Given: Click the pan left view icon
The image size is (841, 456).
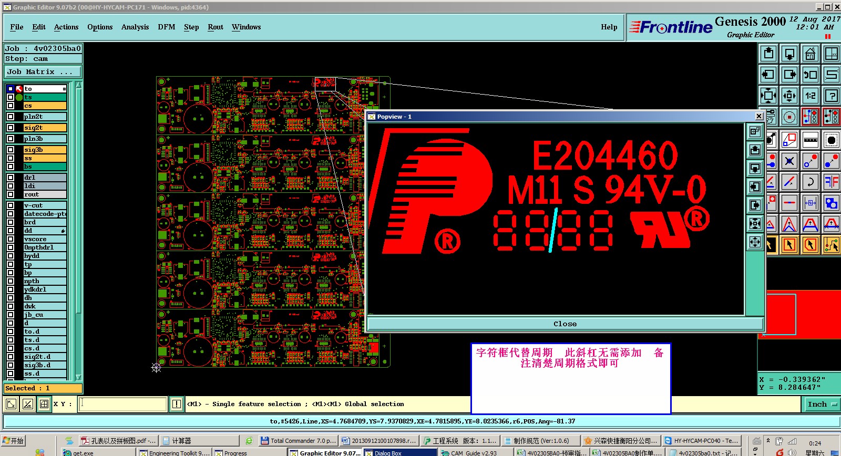Looking at the screenshot, I should [x=768, y=75].
